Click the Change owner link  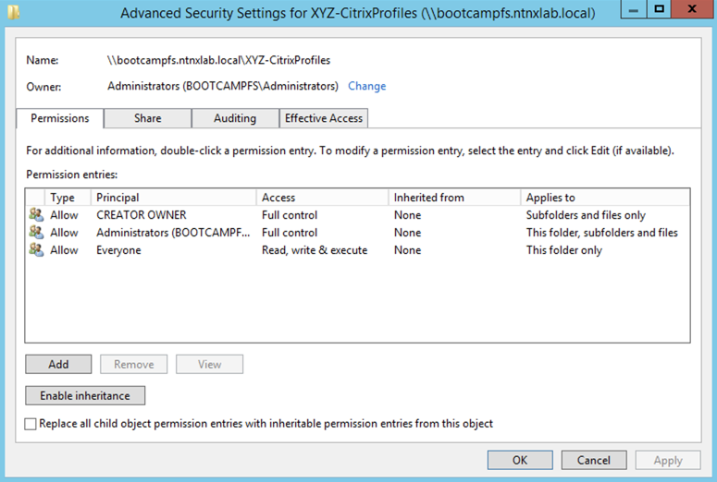click(366, 86)
